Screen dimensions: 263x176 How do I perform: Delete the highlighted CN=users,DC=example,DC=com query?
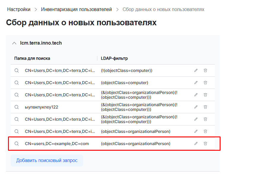[x=205, y=144]
